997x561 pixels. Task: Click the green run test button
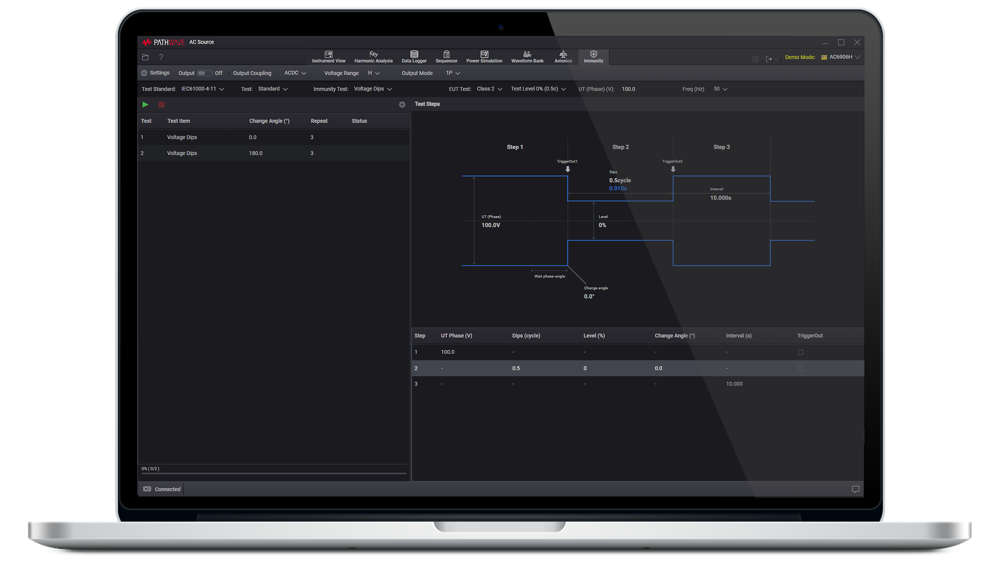click(x=145, y=105)
